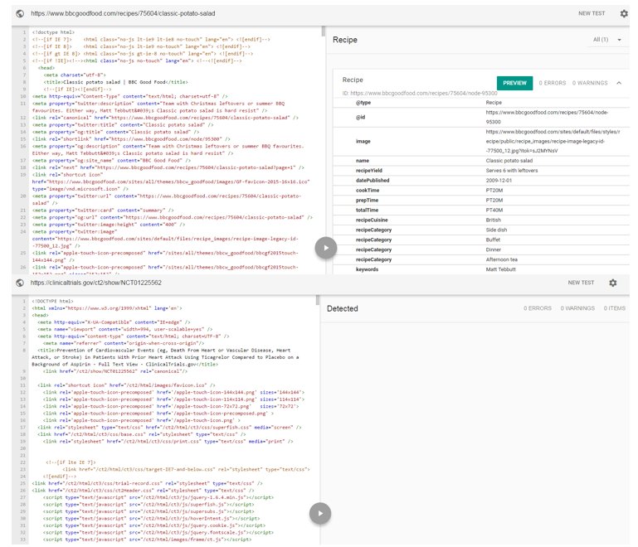This screenshot has width=638, height=547.
Task: Open the All (1) filter dropdown
Action: 606,40
